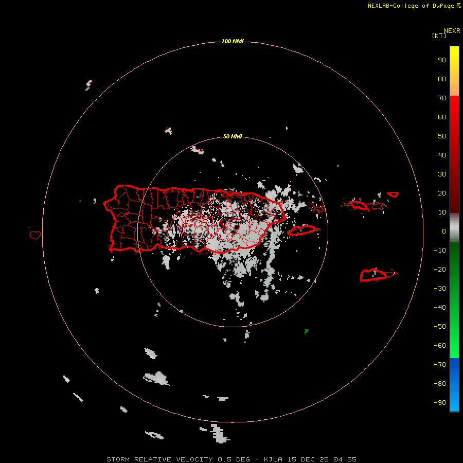Click the positive 70 scale value

[x=442, y=98]
